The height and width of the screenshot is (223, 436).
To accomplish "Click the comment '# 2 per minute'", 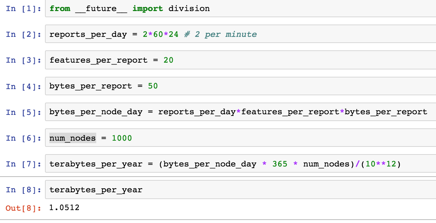I will tap(220, 34).
